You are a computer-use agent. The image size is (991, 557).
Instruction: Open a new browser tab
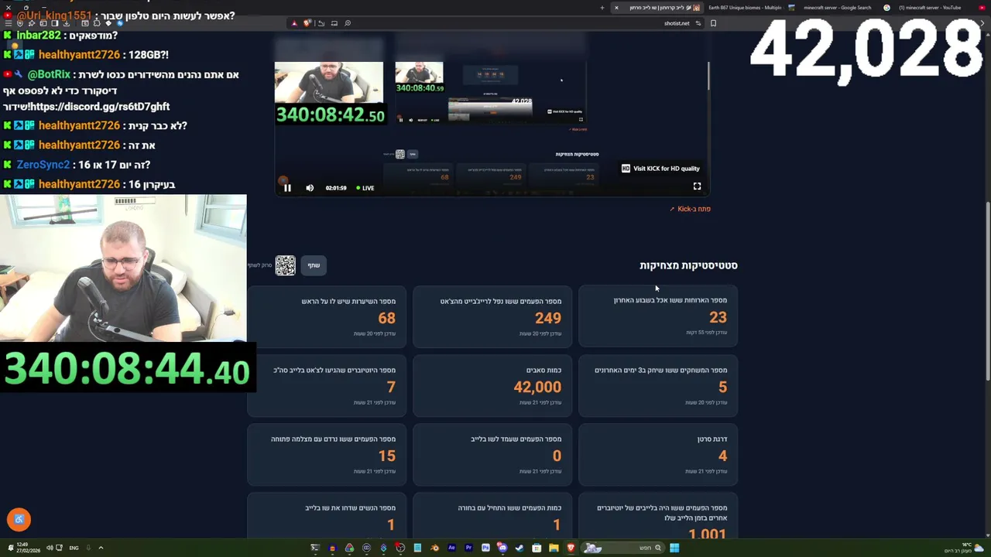(602, 8)
